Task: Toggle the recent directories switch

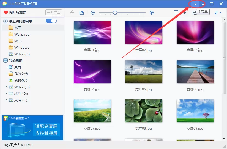Action: pos(51,21)
